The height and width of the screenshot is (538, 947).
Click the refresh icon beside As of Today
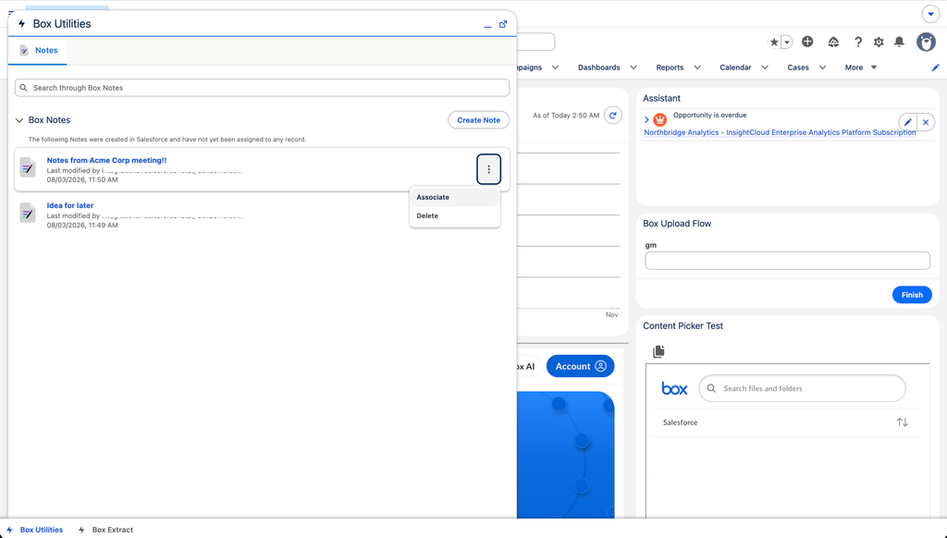(613, 116)
